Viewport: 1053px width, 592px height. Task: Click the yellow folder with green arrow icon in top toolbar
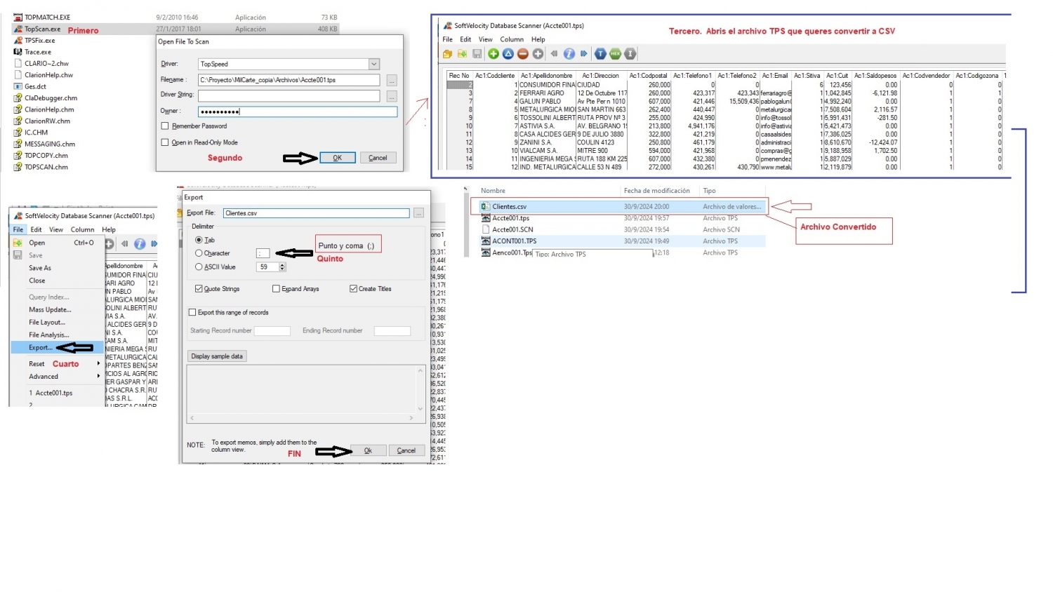click(x=462, y=54)
